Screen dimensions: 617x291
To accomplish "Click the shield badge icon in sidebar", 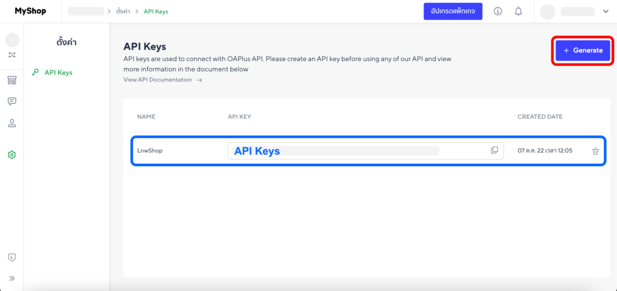I will pos(12,257).
